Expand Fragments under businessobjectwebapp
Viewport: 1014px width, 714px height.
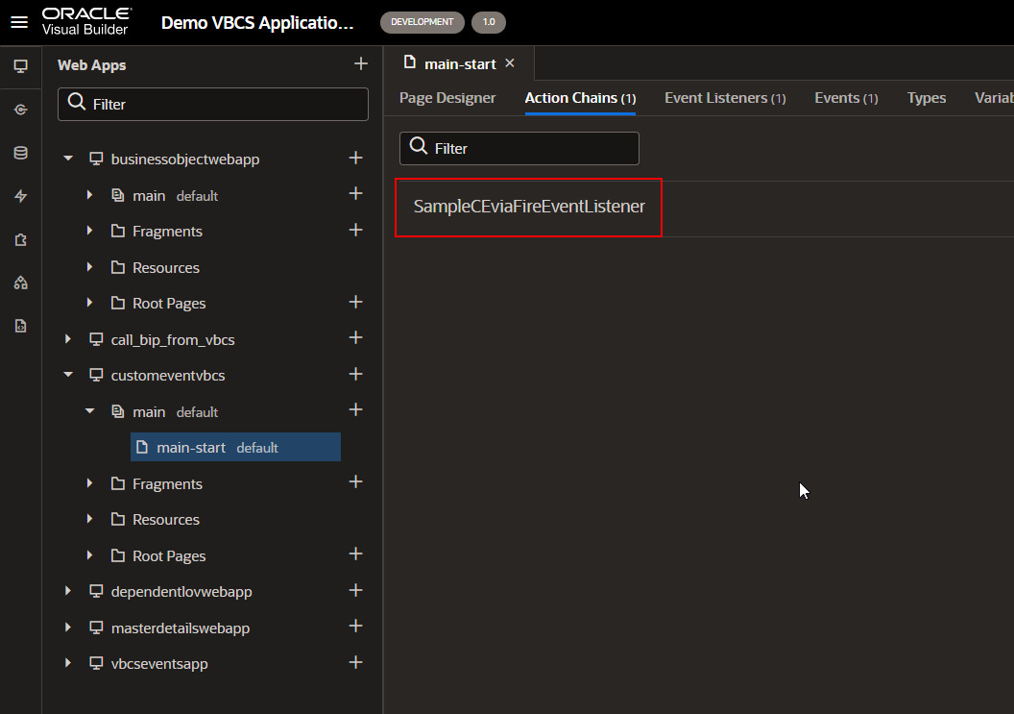point(90,231)
